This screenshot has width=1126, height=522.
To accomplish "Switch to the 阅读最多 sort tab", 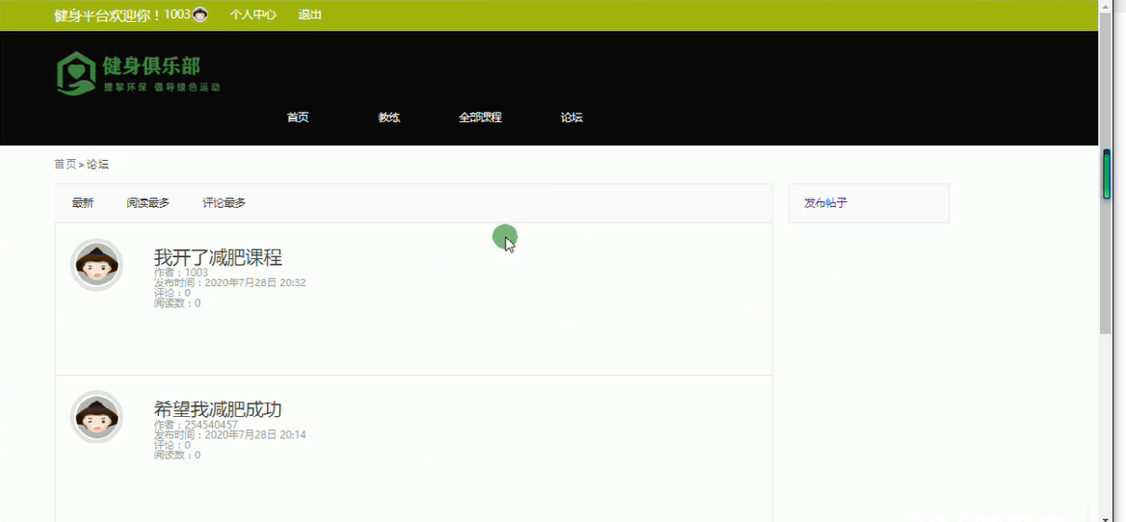I will tap(148, 203).
